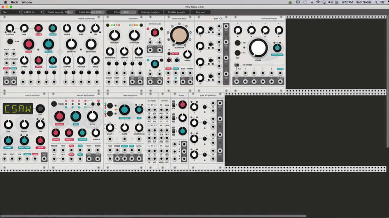Adjust the Cable tension slider
The width and height of the screenshot is (389, 218).
pos(90,12)
